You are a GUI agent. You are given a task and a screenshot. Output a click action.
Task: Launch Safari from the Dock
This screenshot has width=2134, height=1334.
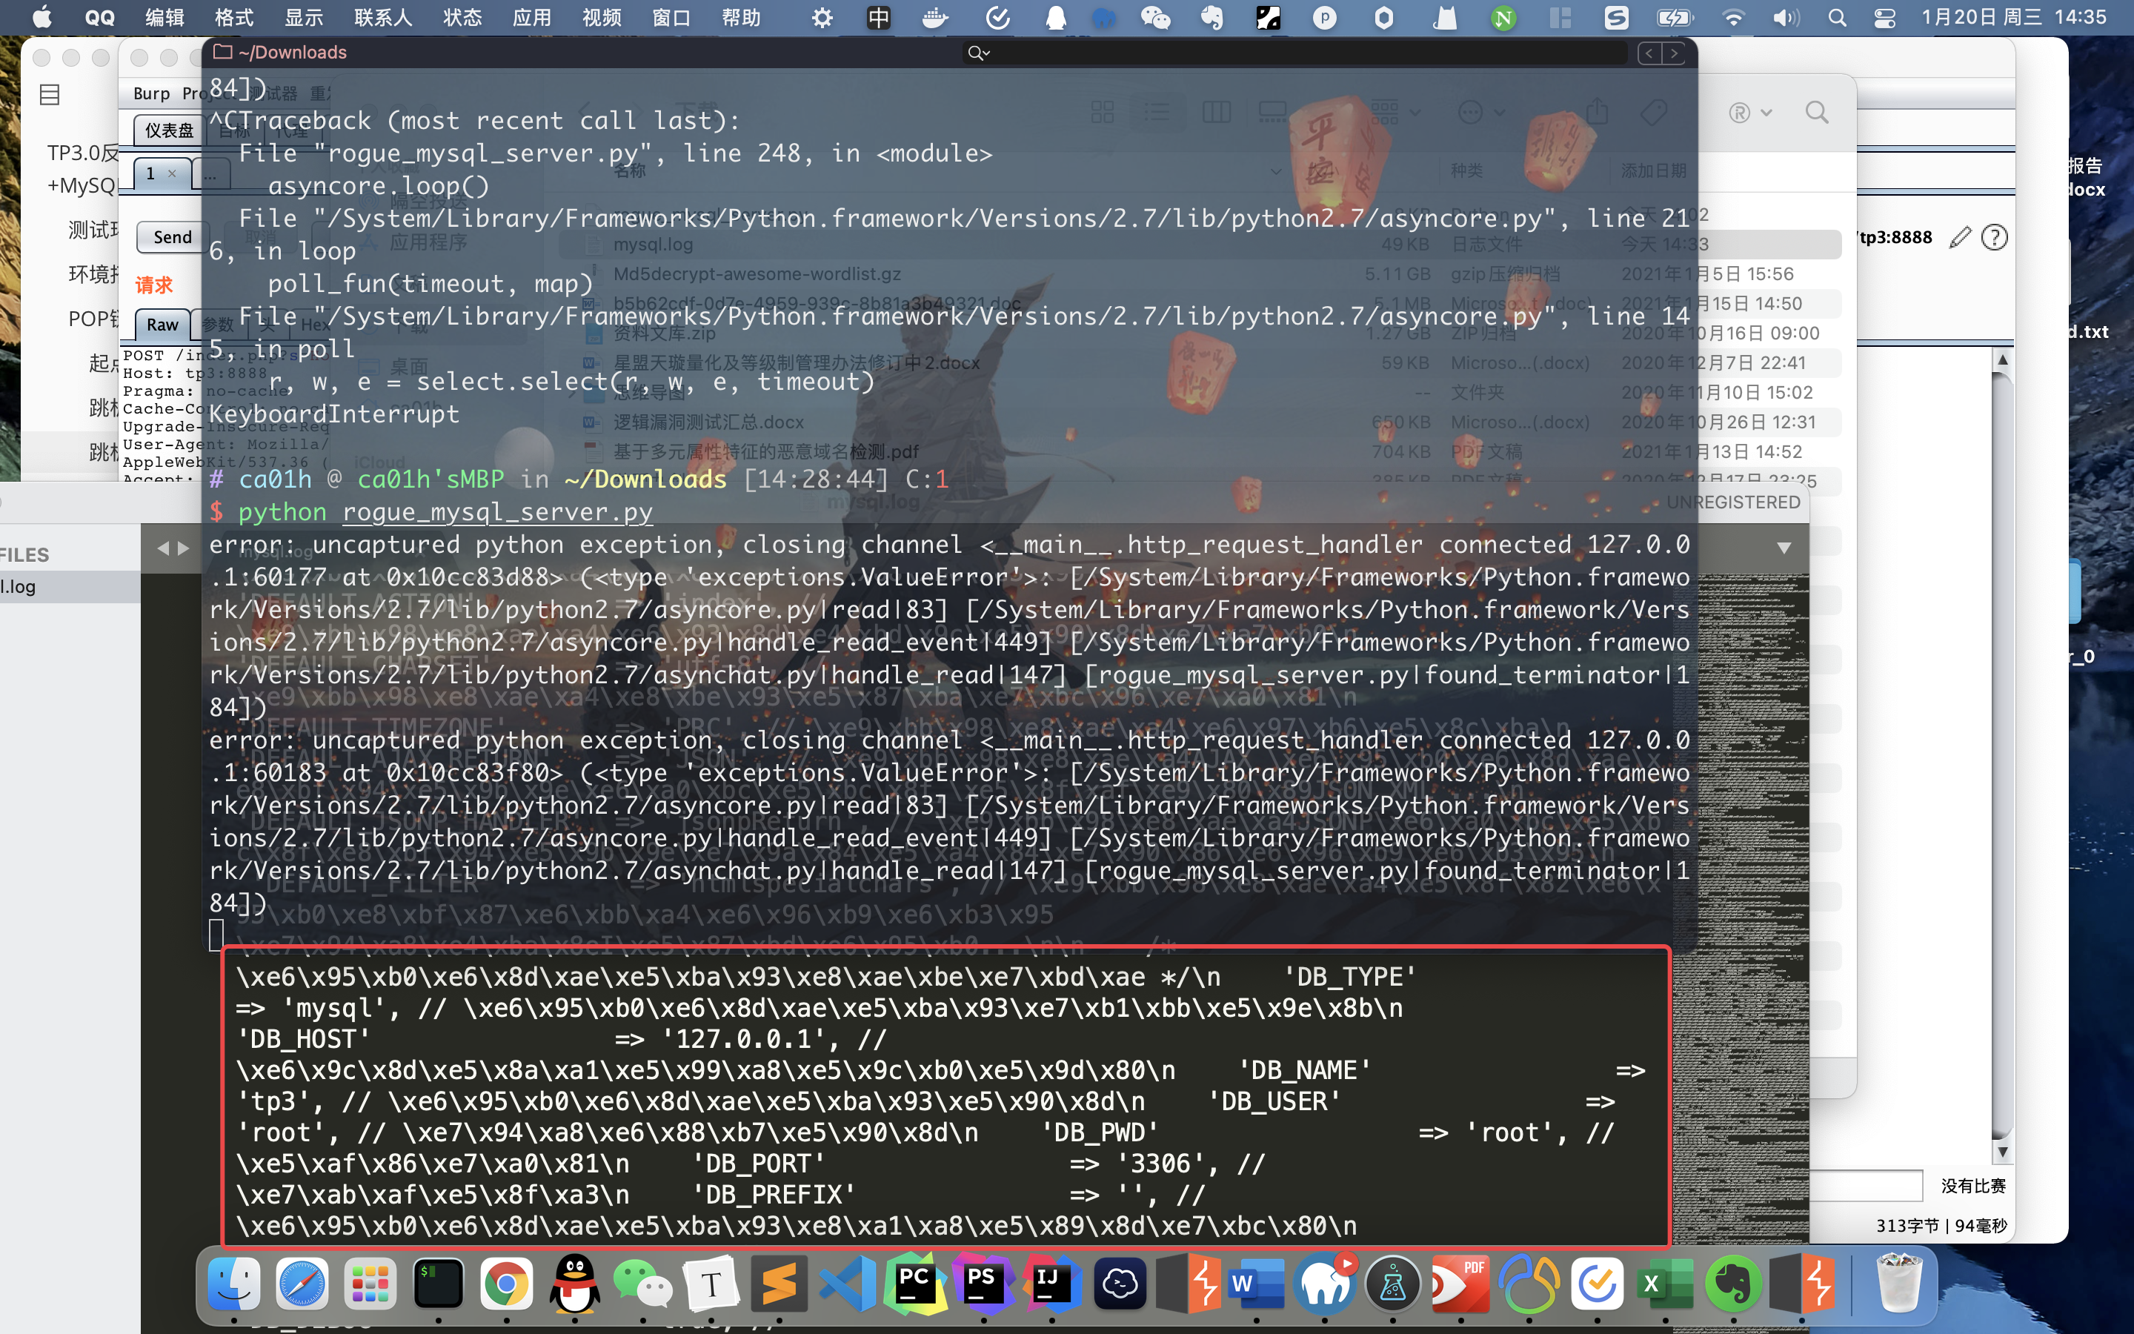click(x=302, y=1284)
